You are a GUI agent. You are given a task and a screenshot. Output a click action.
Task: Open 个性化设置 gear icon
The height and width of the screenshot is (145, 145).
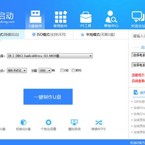pos(48,122)
